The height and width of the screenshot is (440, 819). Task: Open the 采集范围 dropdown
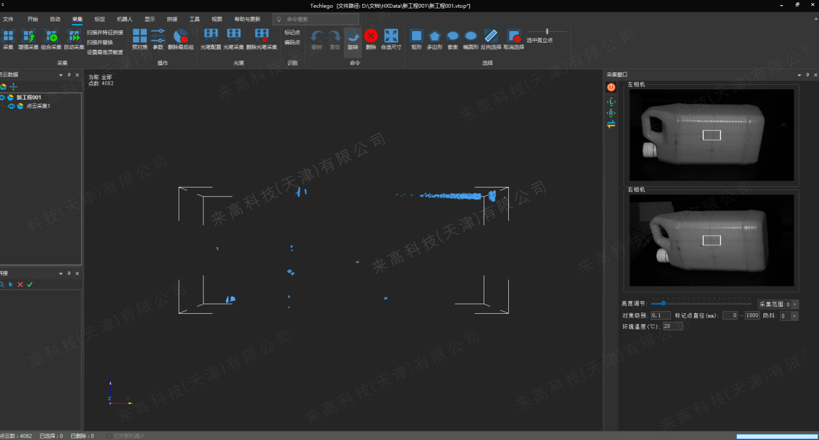click(795, 304)
